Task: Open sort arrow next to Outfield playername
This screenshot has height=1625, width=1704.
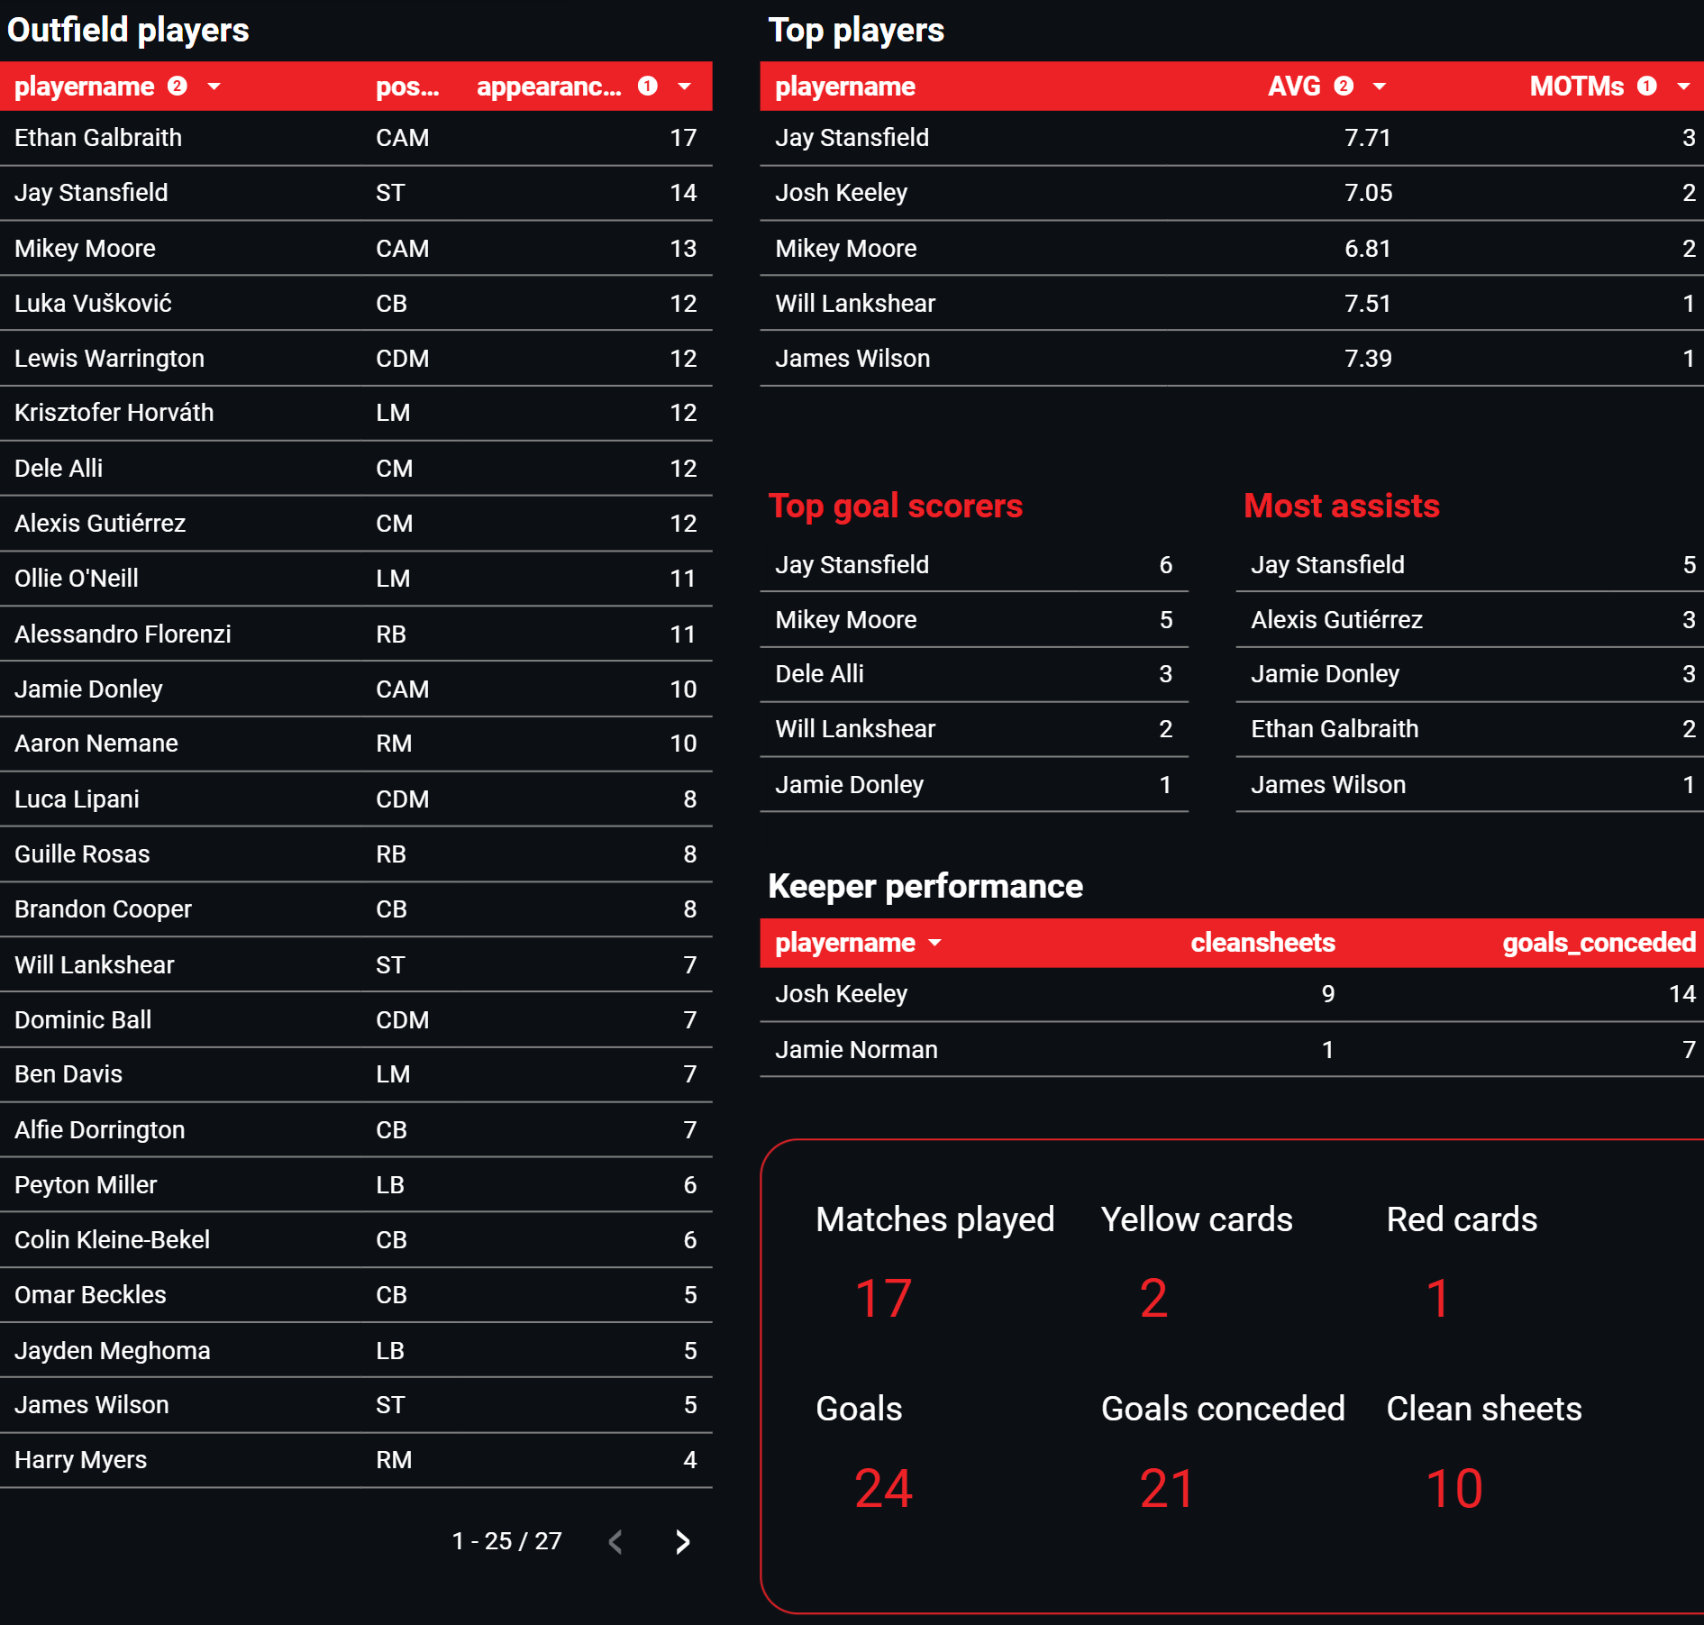Action: [x=214, y=87]
